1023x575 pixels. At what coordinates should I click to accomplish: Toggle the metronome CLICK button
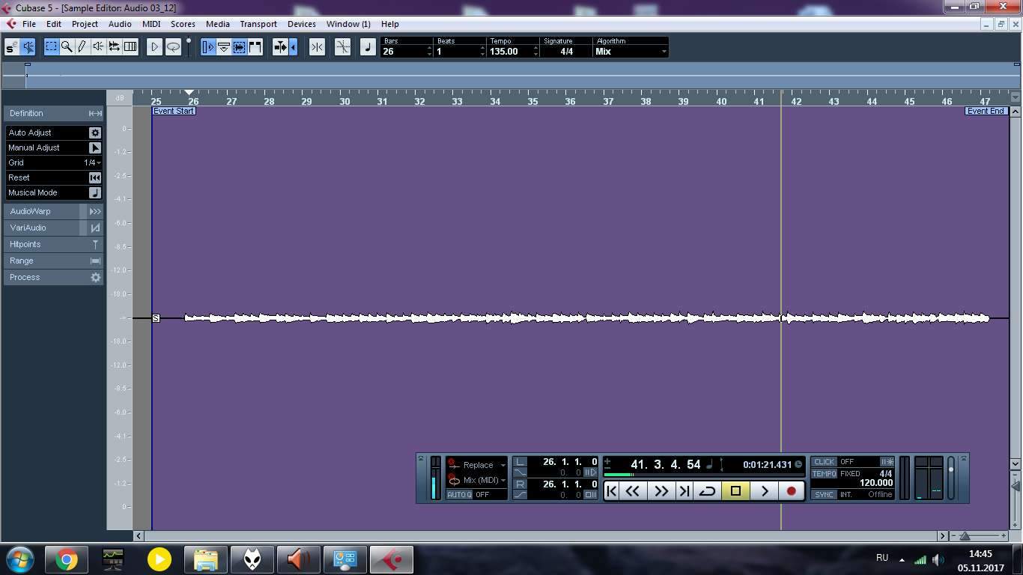824,462
